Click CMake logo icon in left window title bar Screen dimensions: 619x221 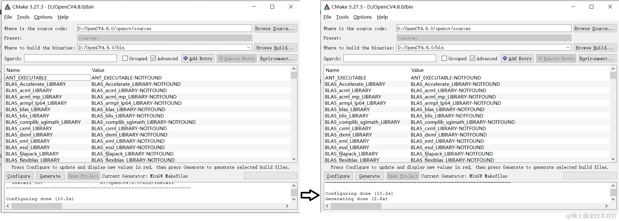tap(8, 7)
